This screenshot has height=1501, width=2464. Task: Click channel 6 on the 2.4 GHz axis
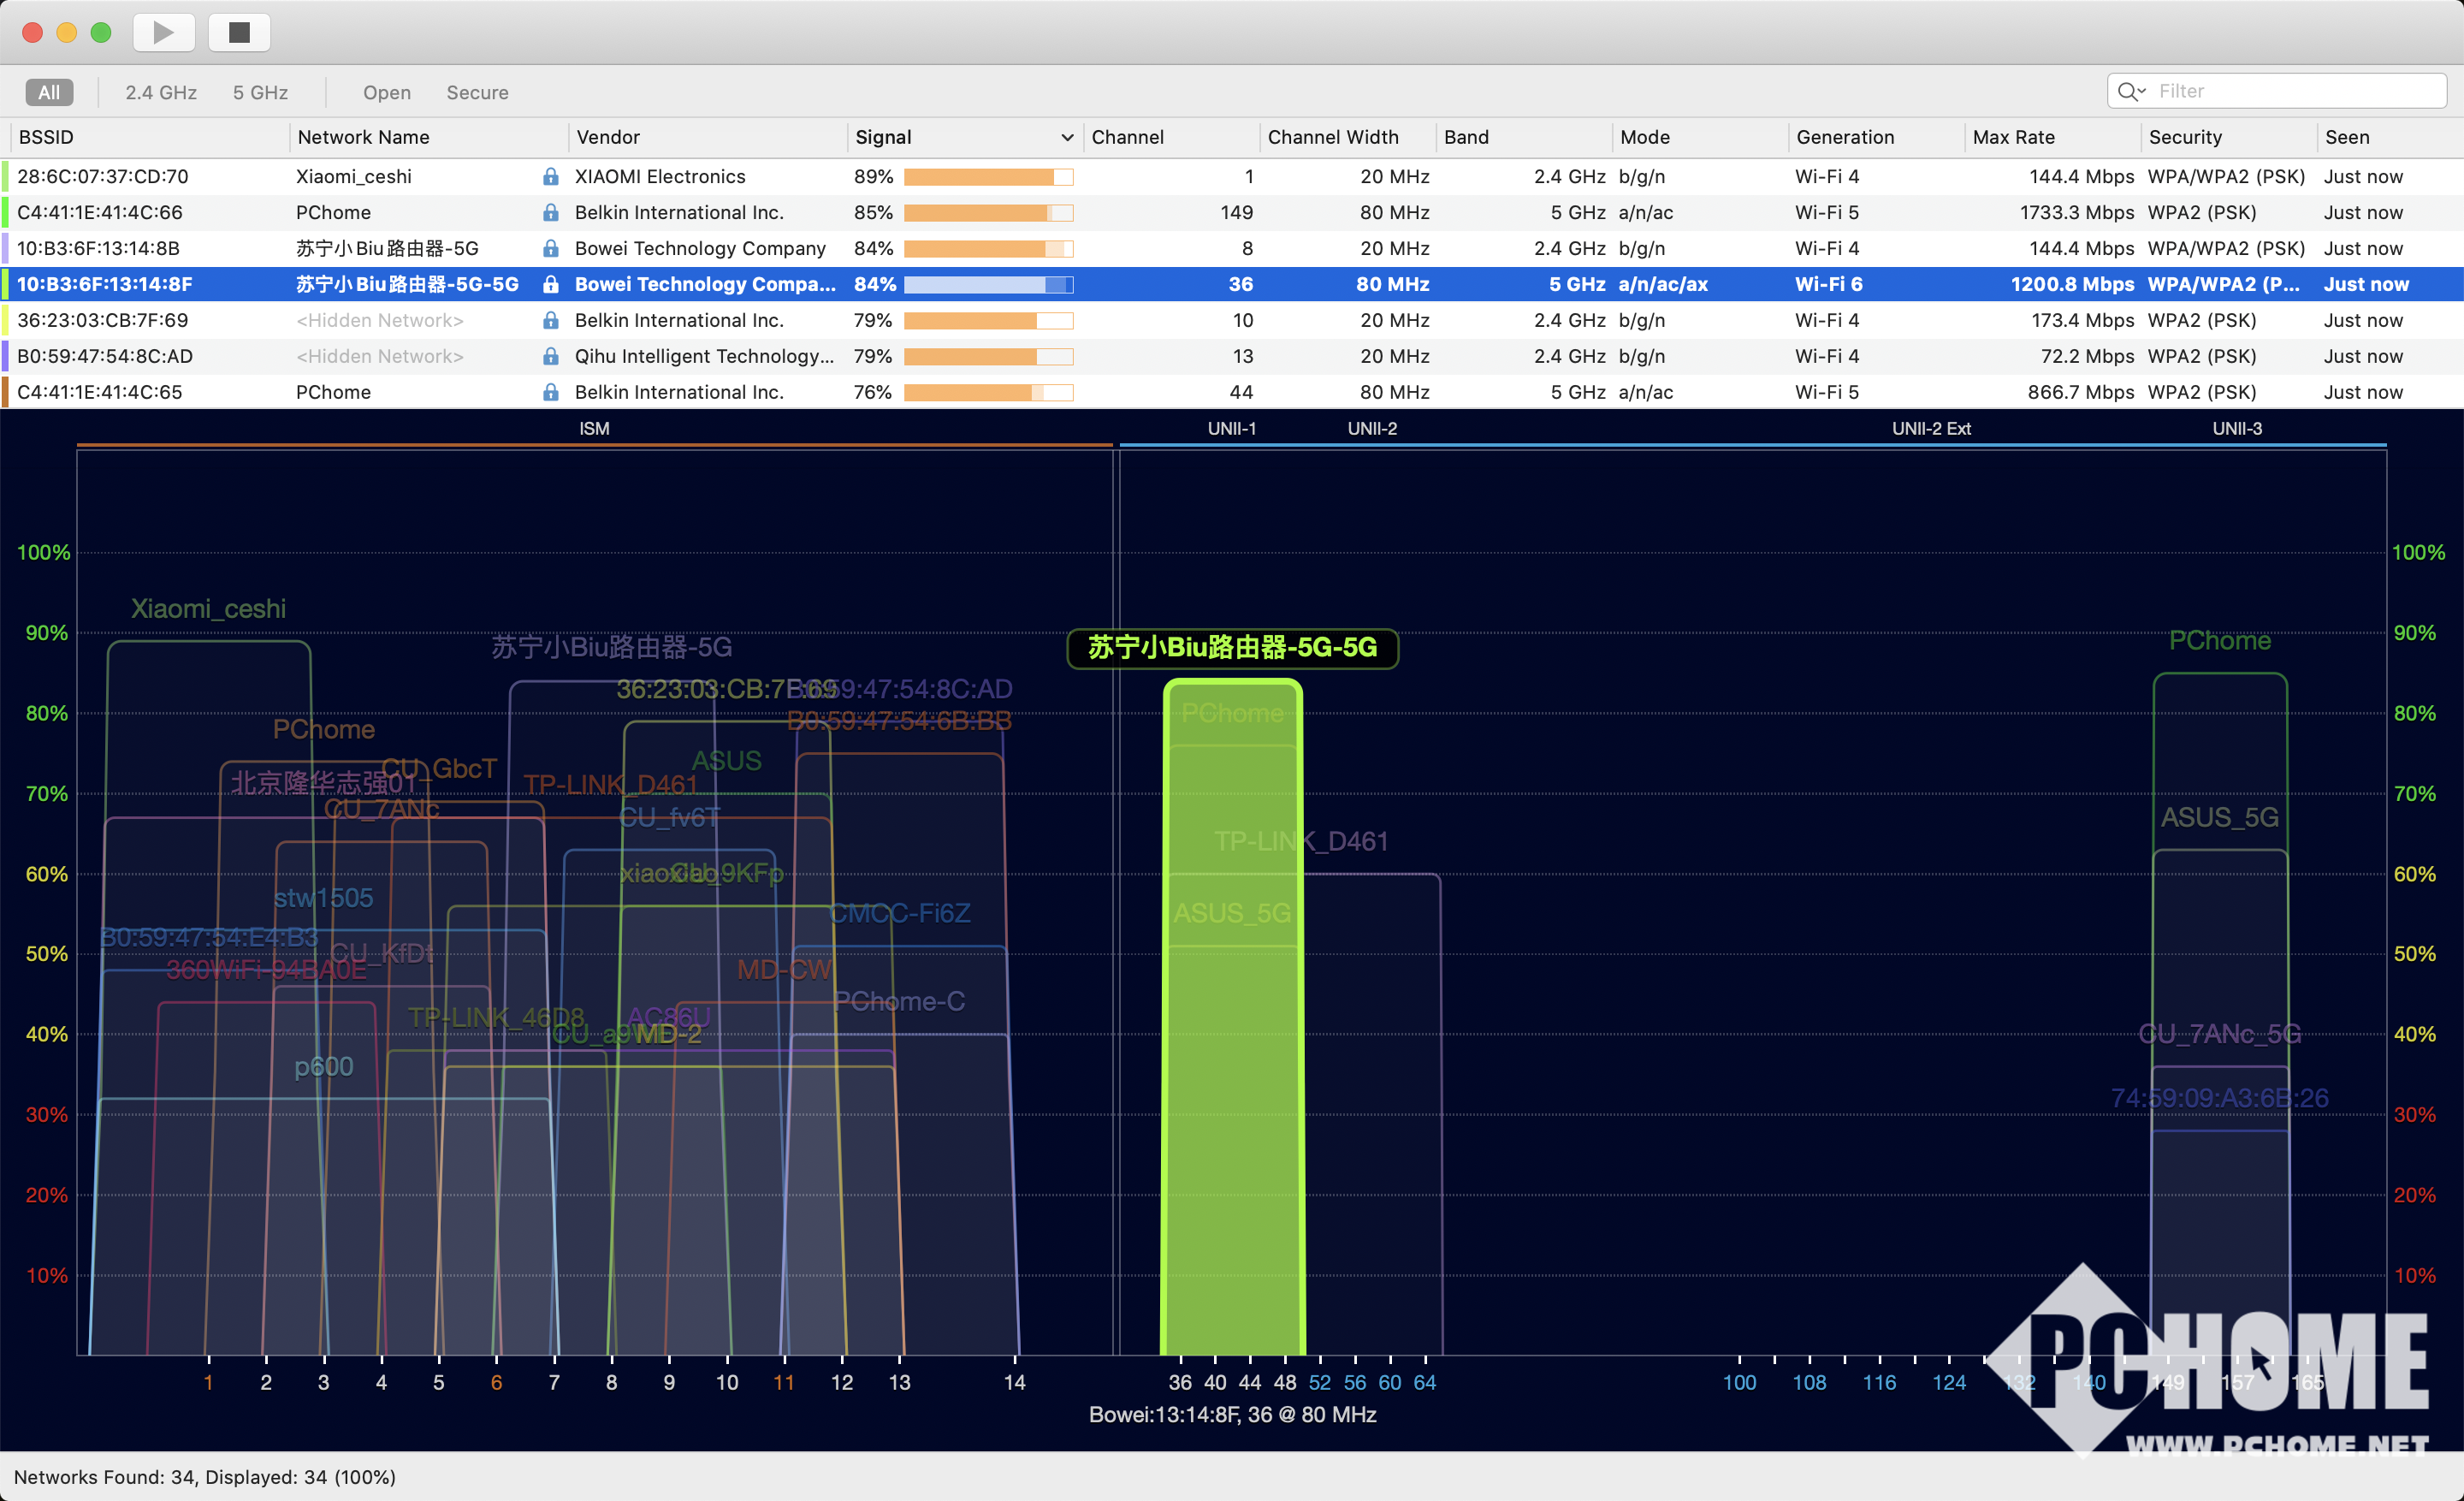[496, 1382]
